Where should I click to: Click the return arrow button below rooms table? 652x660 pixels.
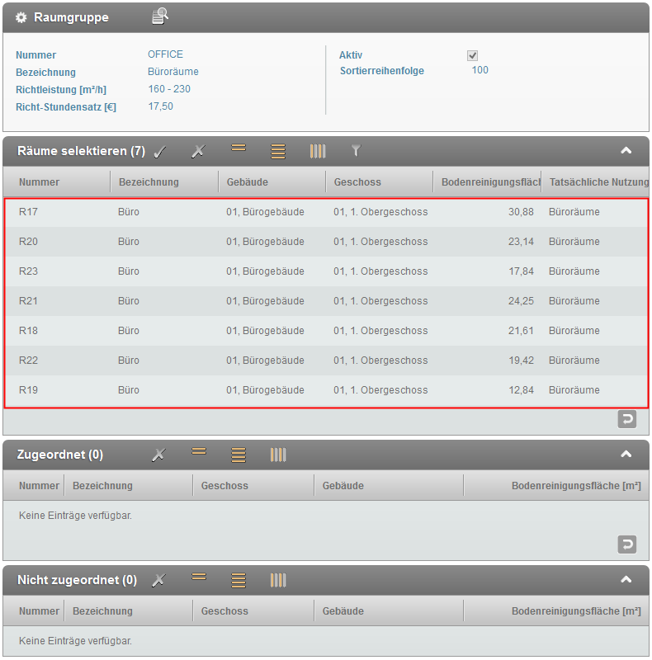[626, 420]
